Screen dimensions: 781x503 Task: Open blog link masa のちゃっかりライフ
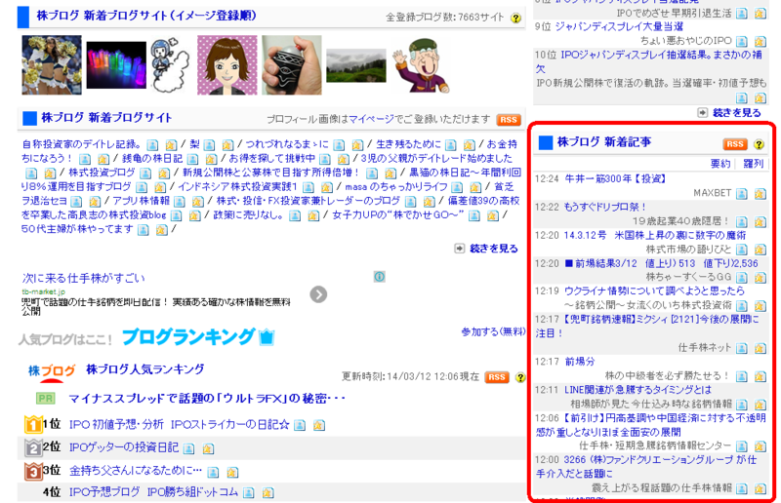(396, 187)
